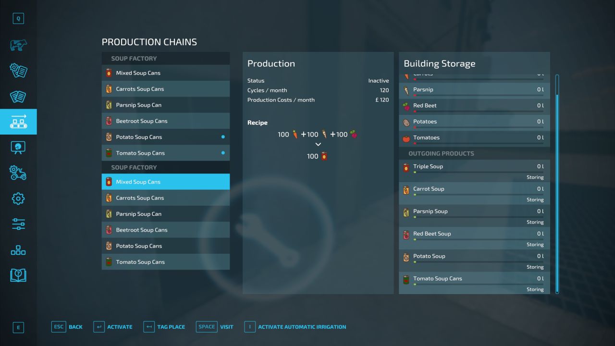Screen dimensions: 615x346
Task: Open the finances documents sidebar icon
Action: [18, 96]
